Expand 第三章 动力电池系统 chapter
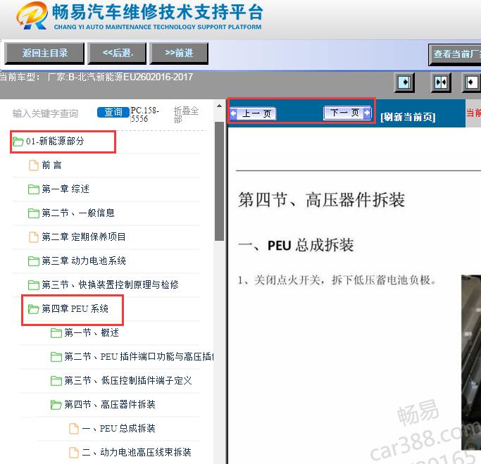Image resolution: width=481 pixels, height=464 pixels. click(84, 261)
